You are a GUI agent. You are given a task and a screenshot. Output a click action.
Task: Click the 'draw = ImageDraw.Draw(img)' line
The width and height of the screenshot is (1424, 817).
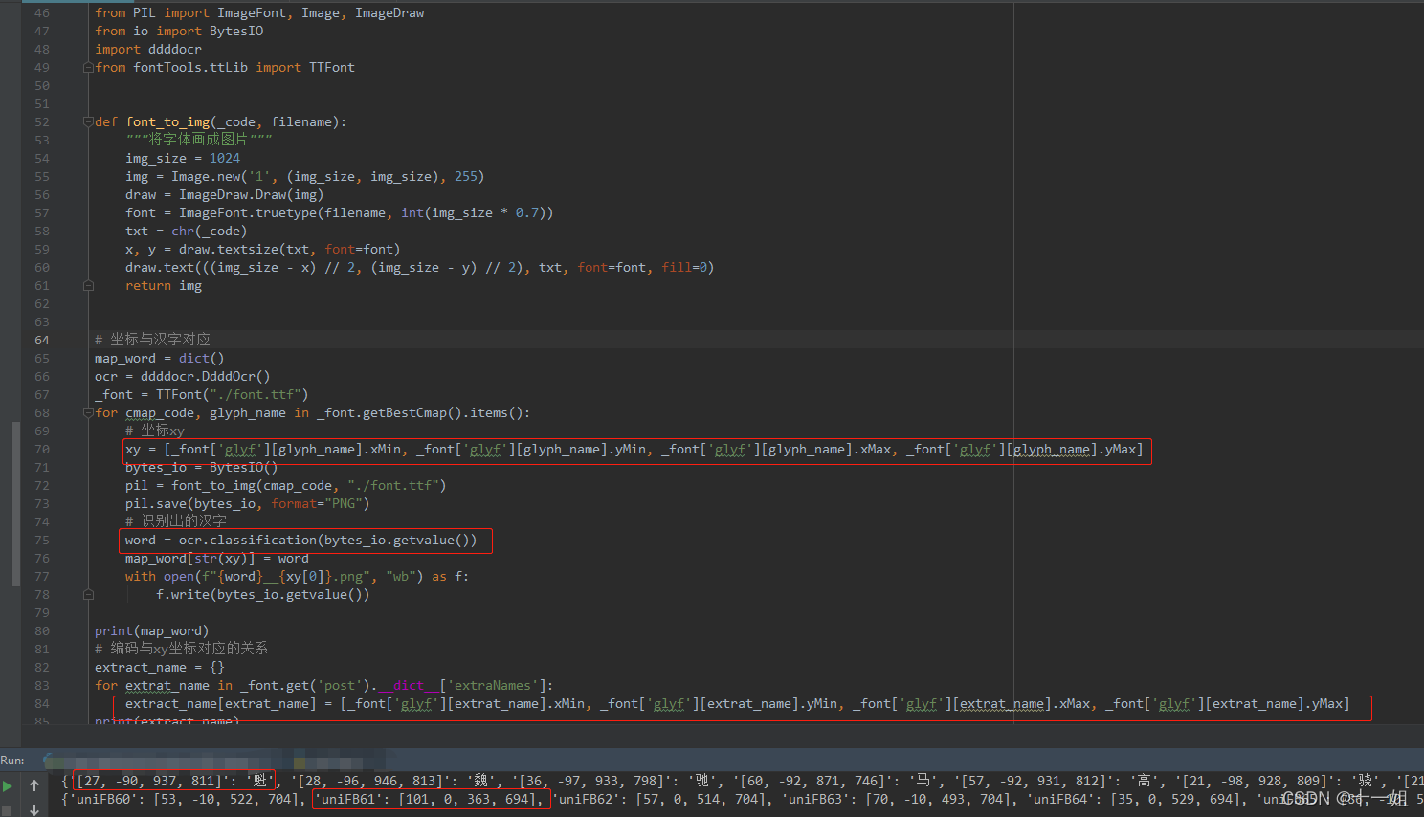tap(224, 195)
